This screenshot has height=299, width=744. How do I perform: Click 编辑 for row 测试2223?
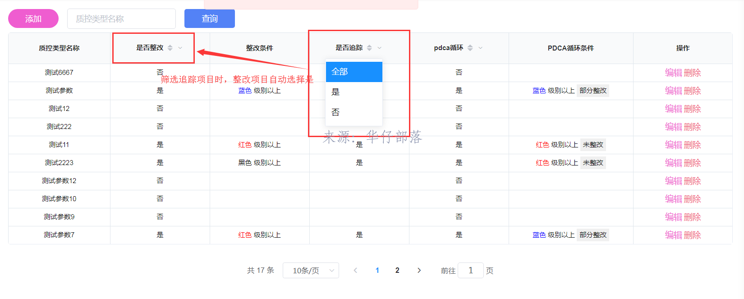(674, 163)
